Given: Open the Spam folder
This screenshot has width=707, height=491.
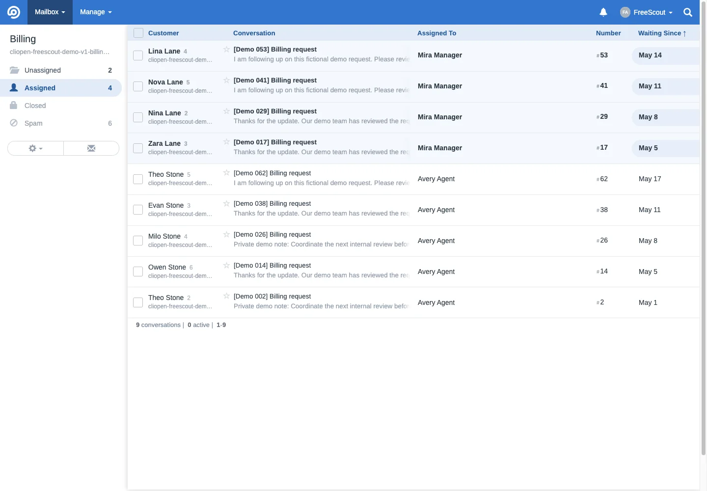Looking at the screenshot, I should click(x=61, y=123).
